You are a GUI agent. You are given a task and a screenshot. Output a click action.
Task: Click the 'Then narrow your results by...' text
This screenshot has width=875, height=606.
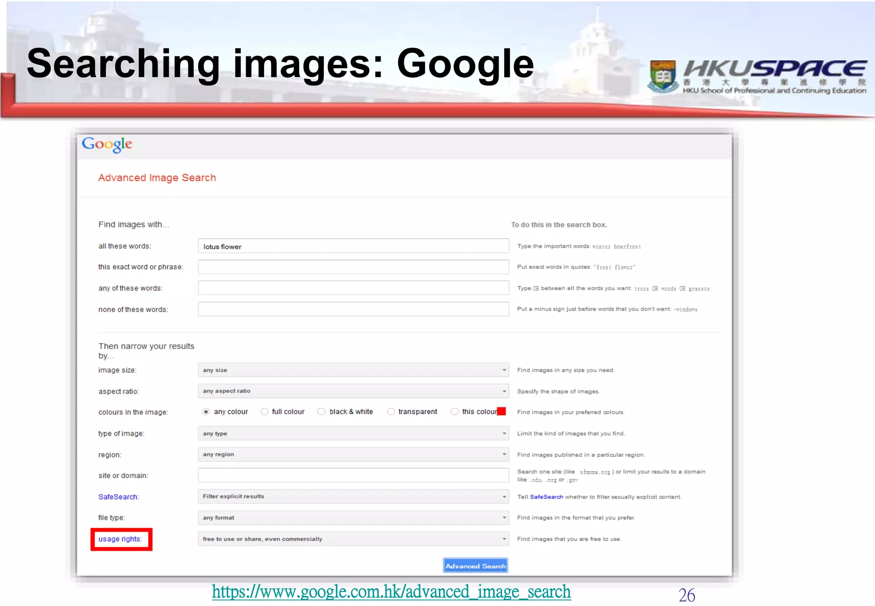click(146, 350)
